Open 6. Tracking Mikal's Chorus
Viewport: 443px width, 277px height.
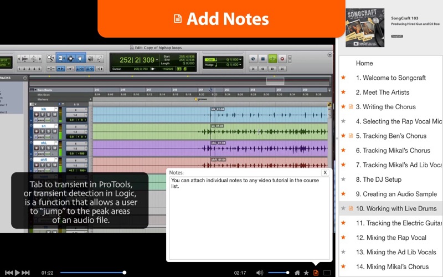click(x=393, y=151)
